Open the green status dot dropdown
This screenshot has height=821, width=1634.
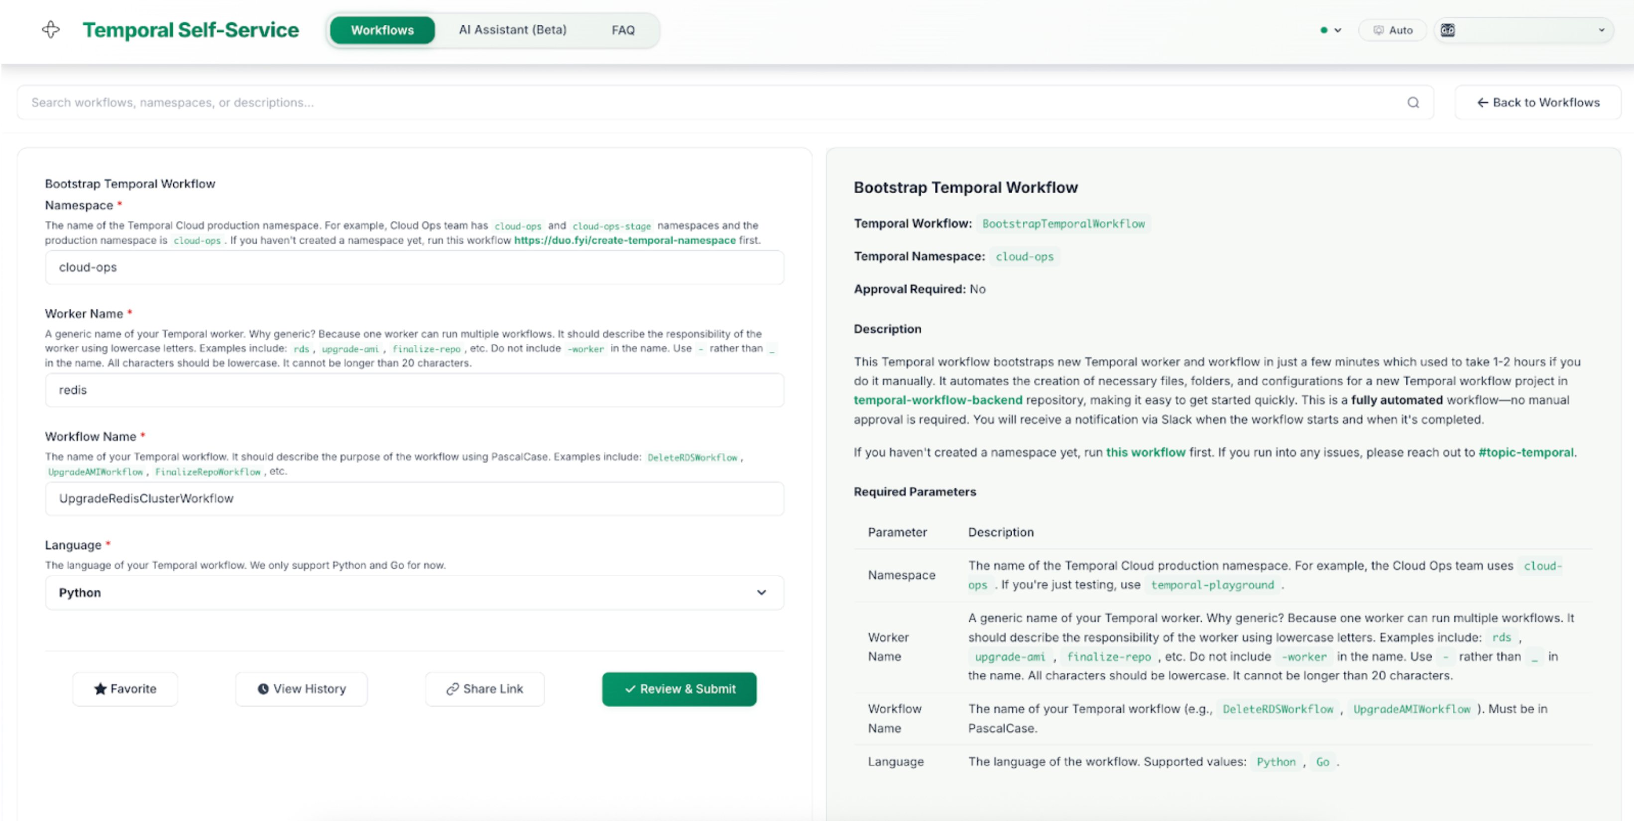click(x=1330, y=30)
